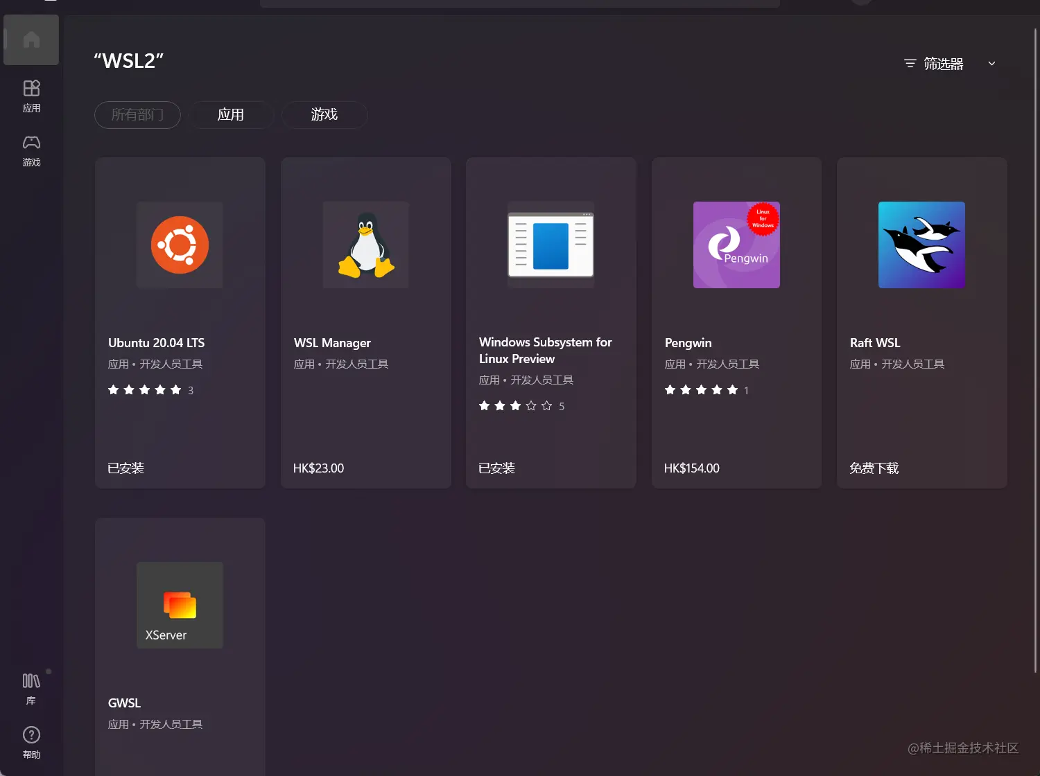Click the Ubuntu 20.04 LTS app icon
1040x776 pixels.
pyautogui.click(x=180, y=245)
